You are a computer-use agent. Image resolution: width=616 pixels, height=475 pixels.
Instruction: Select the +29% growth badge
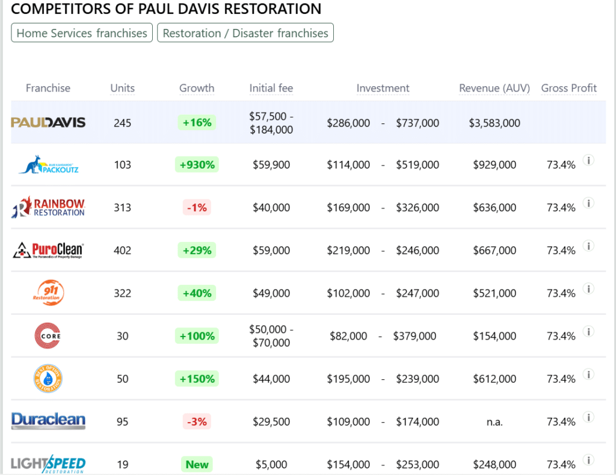pyautogui.click(x=197, y=250)
